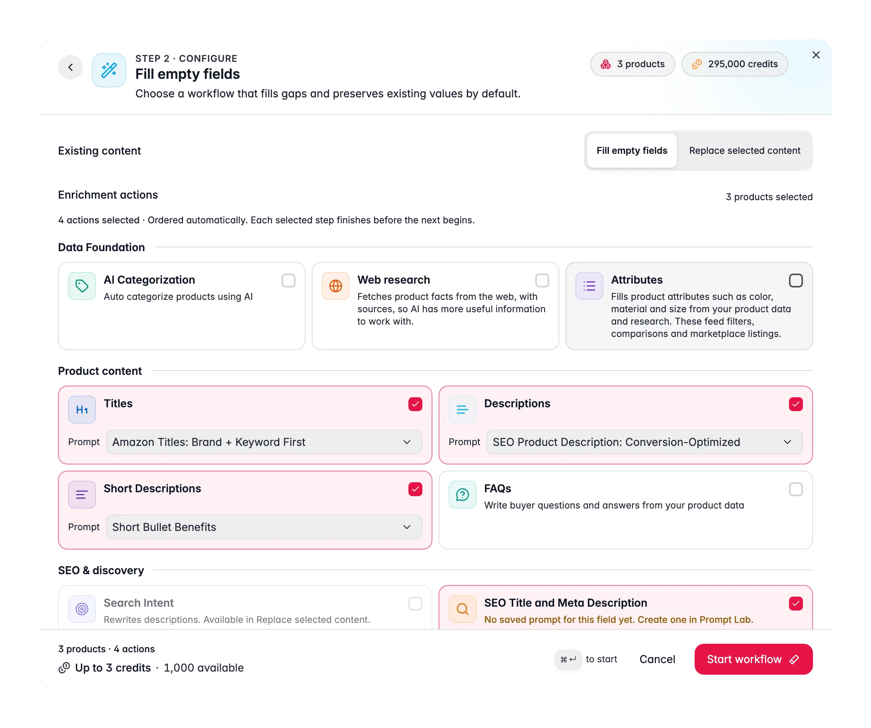Enable the Attributes checkbox

point(796,281)
